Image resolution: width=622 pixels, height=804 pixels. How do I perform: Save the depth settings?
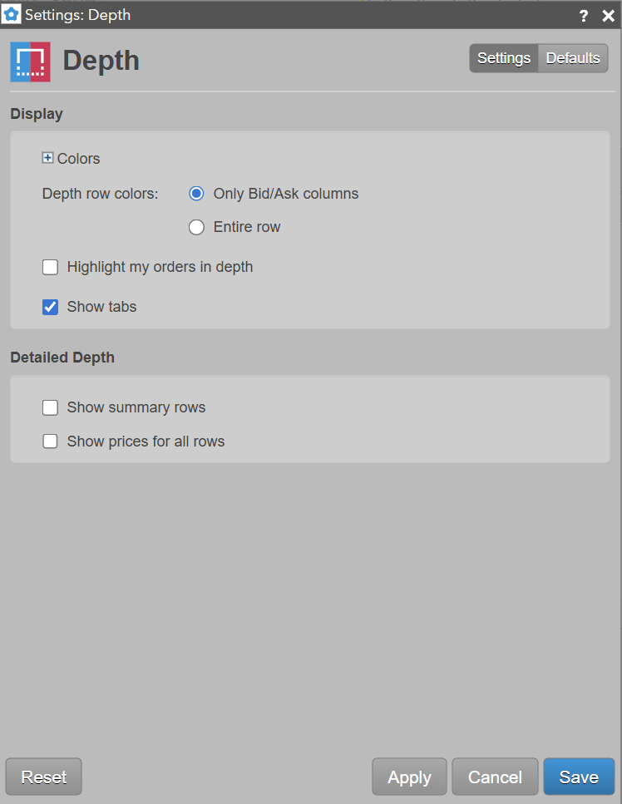[x=579, y=777]
